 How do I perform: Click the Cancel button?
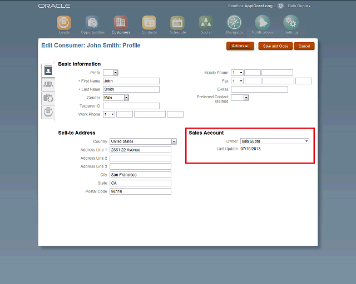pyautogui.click(x=304, y=46)
